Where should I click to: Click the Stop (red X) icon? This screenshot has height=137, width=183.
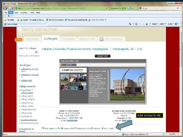(136, 8)
